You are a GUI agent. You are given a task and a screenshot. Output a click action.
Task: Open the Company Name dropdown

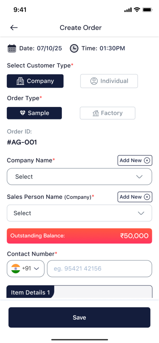(x=79, y=177)
